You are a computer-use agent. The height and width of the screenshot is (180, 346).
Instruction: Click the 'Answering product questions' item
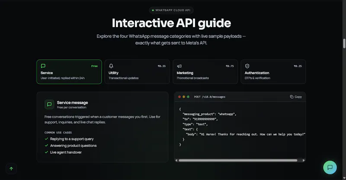pyautogui.click(x=73, y=146)
